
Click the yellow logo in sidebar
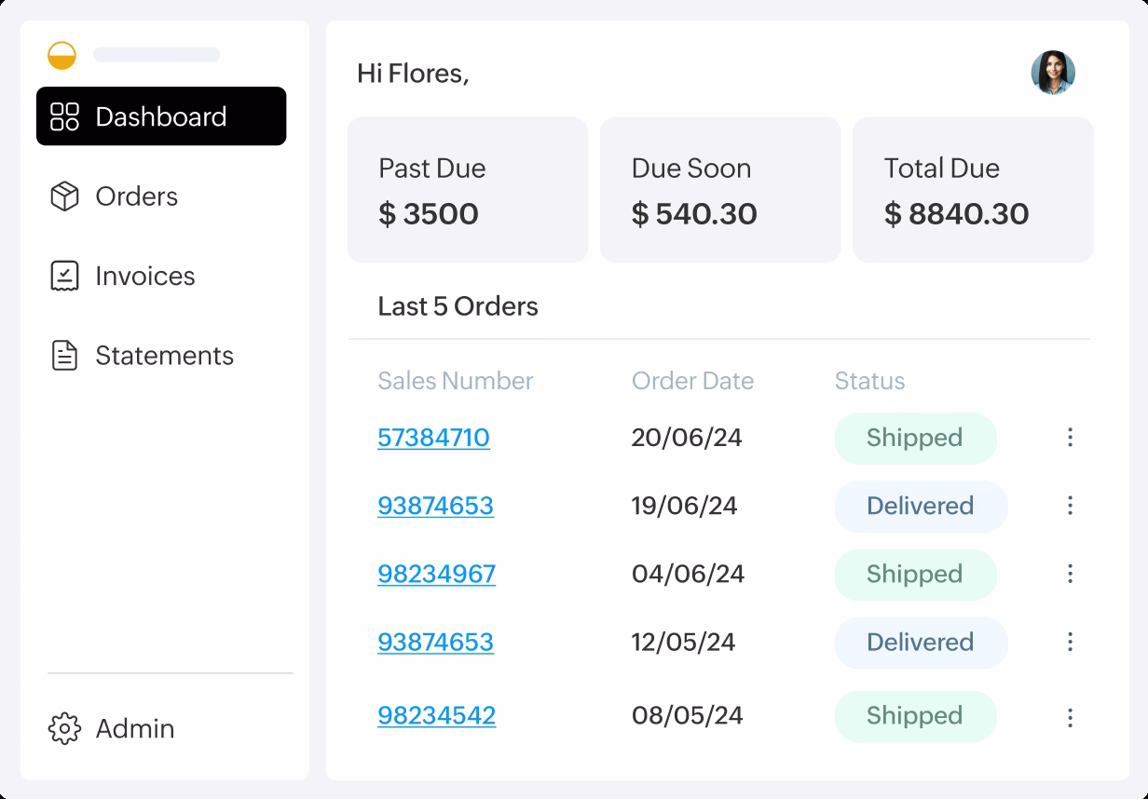62,55
